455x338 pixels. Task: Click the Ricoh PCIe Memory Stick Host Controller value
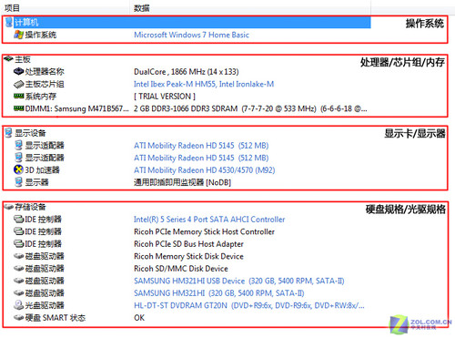(204, 231)
